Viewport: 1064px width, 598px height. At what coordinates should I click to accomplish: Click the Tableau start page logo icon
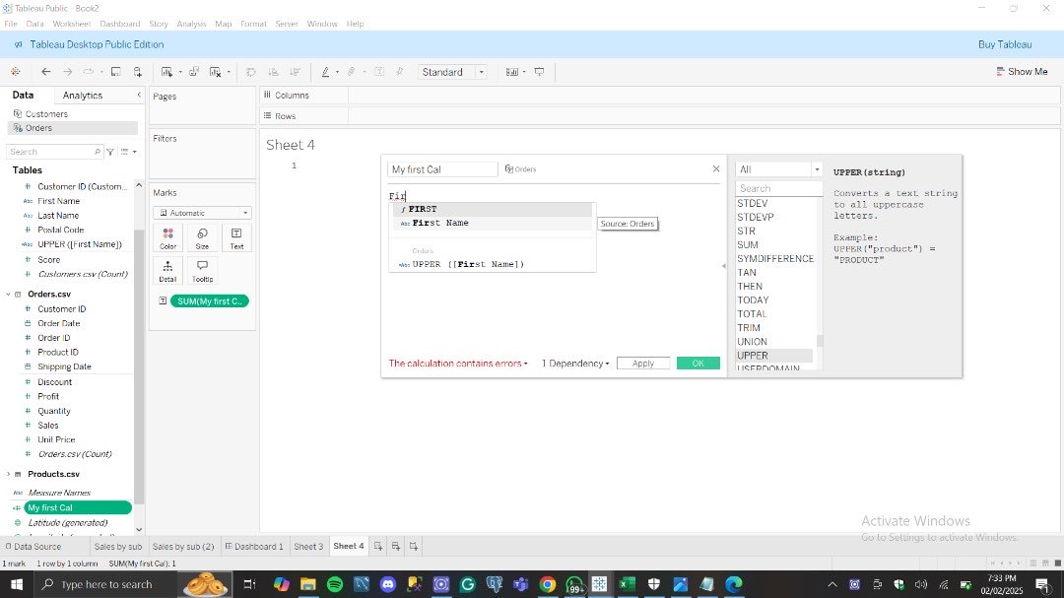(15, 71)
